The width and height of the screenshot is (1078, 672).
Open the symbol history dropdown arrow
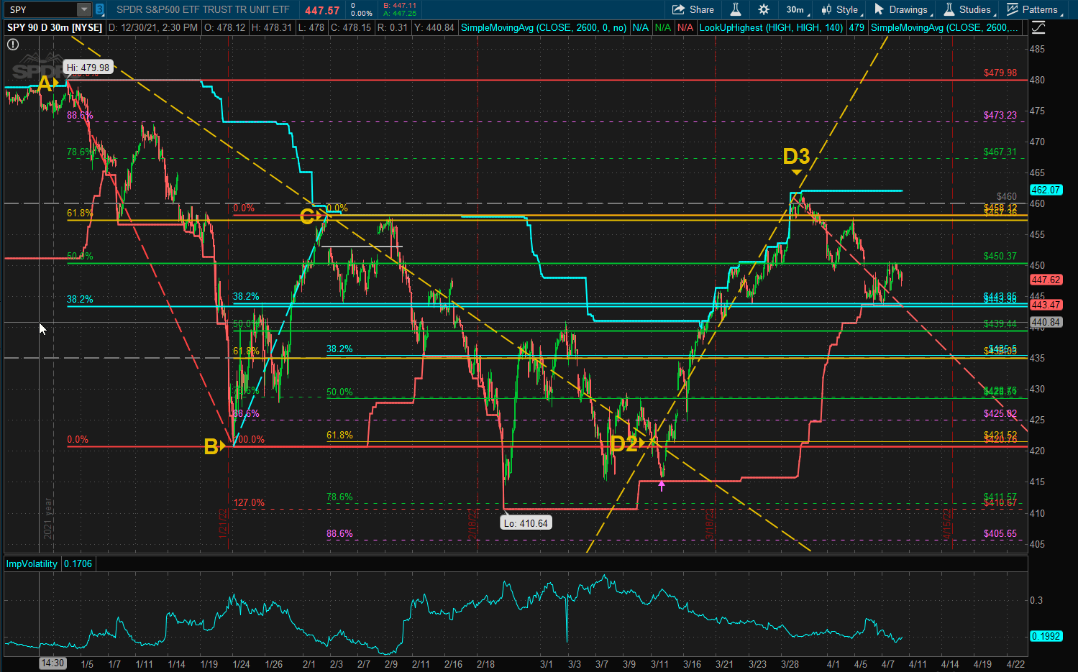[84, 9]
